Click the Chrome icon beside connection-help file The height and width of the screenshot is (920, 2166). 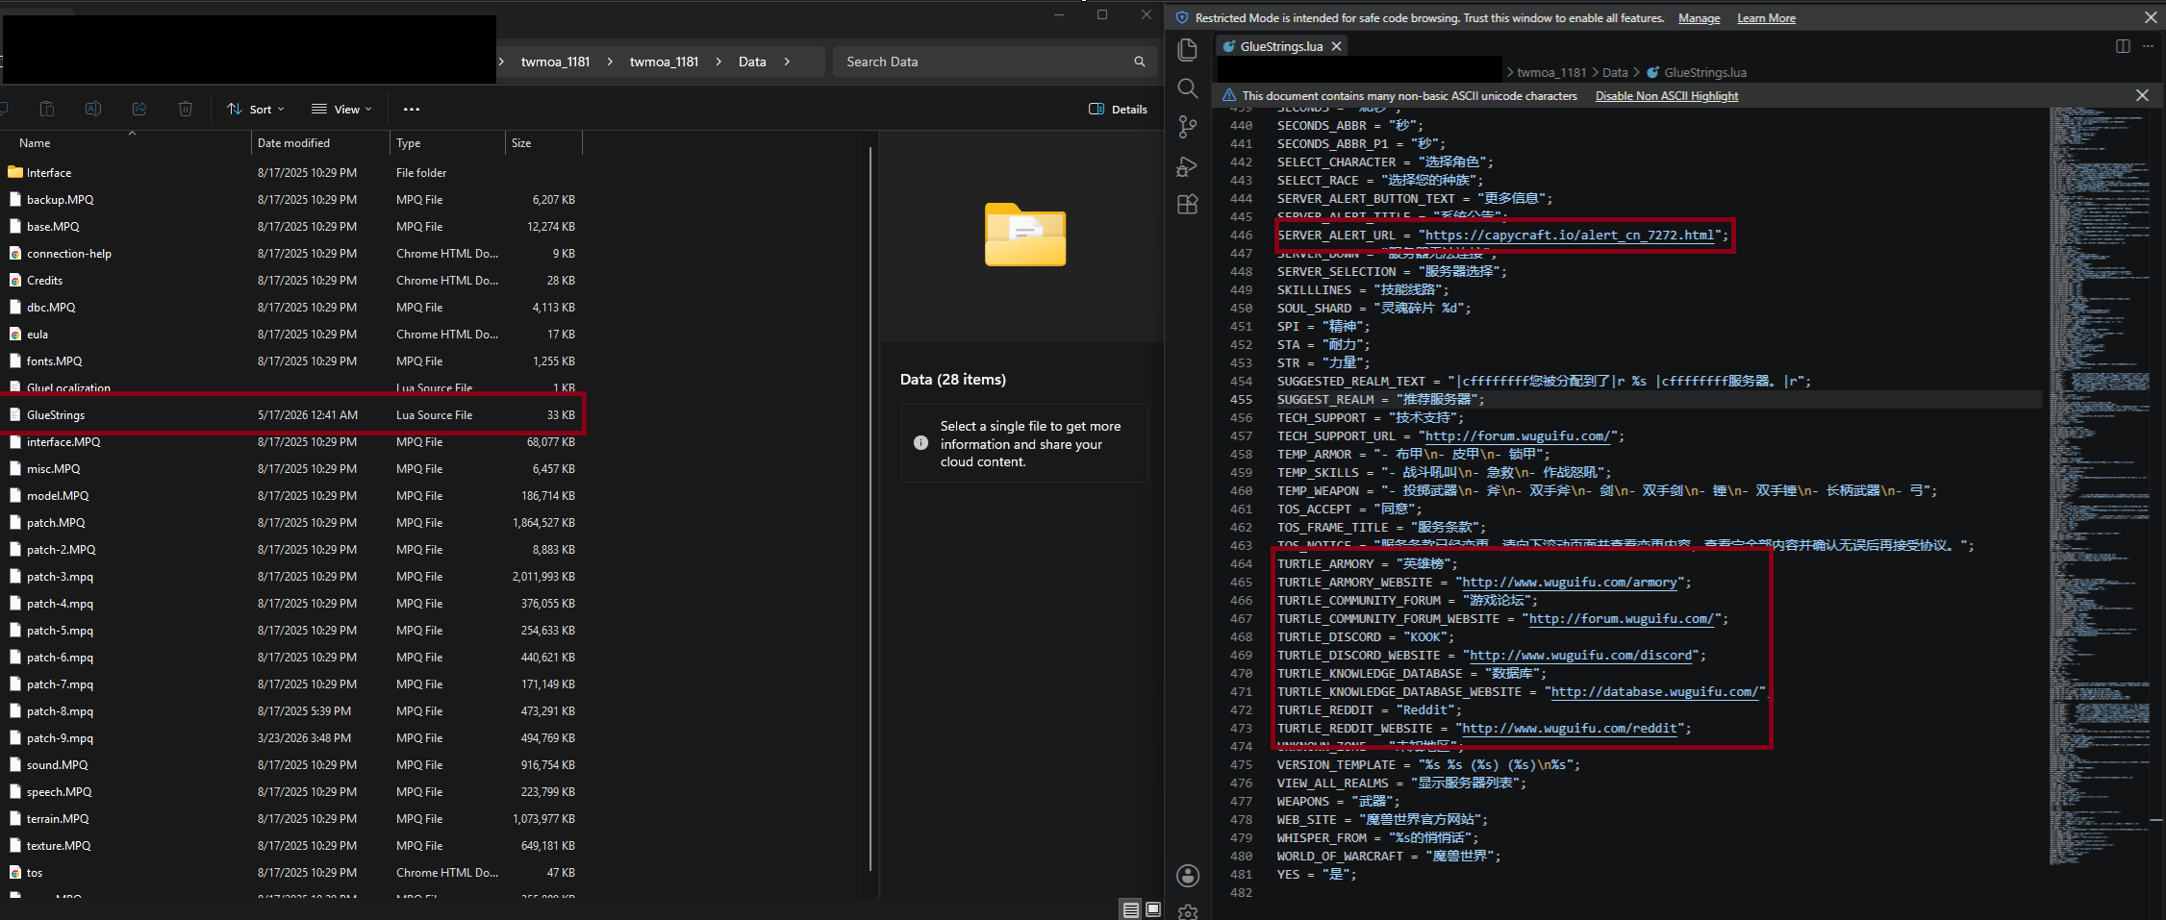[15, 253]
